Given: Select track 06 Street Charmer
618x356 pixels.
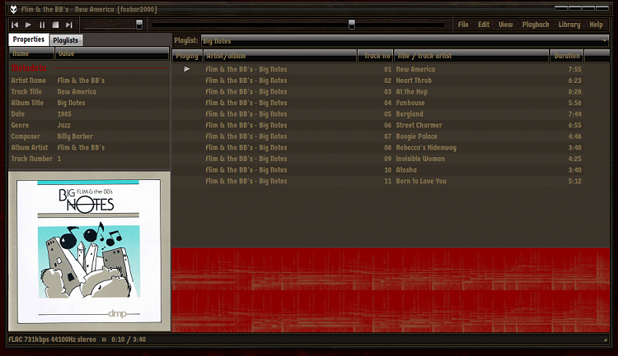Looking at the screenshot, I should click(391, 125).
